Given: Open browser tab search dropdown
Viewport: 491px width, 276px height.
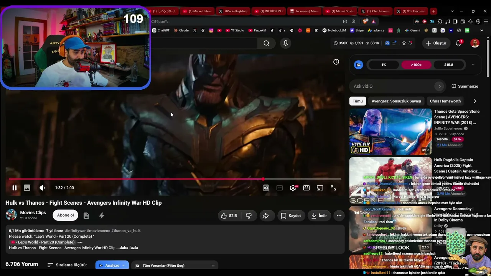Looking at the screenshot, I should (x=452, y=11).
